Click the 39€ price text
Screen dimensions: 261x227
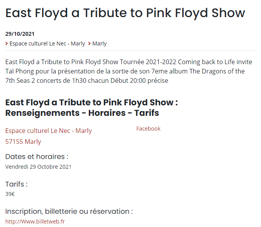coord(10,194)
